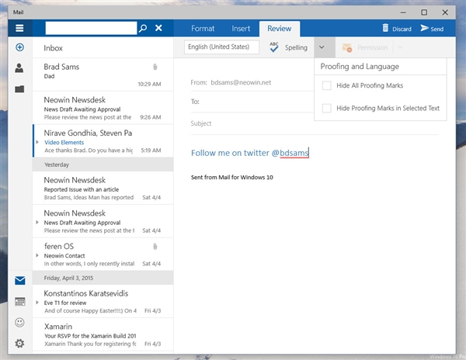The height and width of the screenshot is (360, 466).
Task: Open the feedback smiley icon
Action: pos(19,322)
